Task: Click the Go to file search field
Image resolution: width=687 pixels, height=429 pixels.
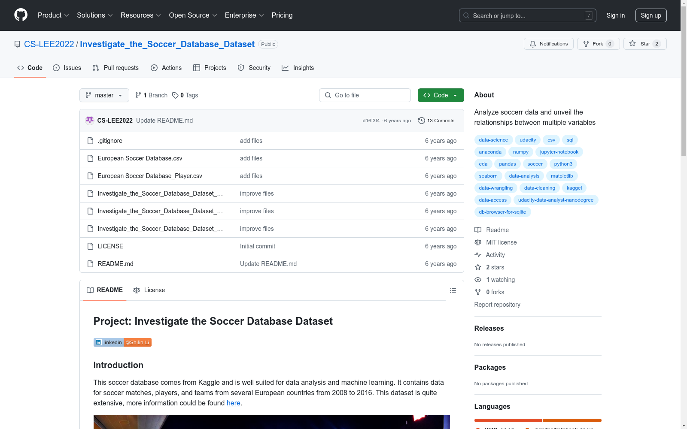Action: coord(365,95)
